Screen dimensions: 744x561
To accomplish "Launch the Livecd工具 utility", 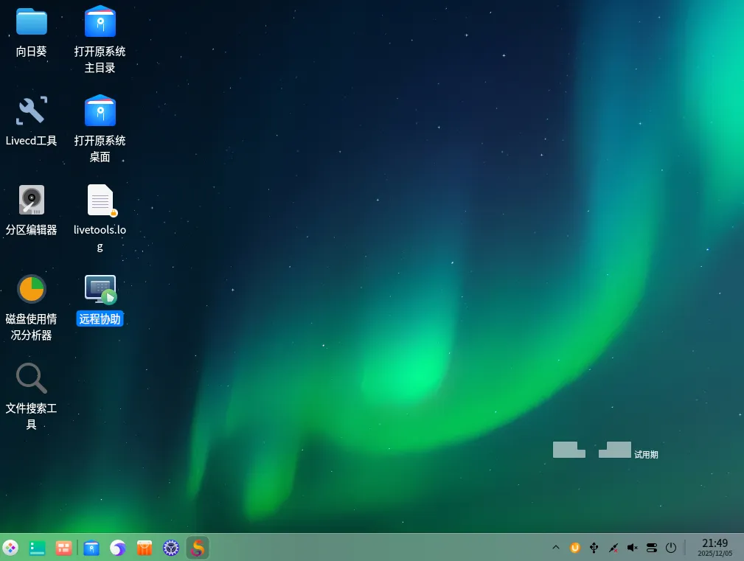I will [31, 111].
